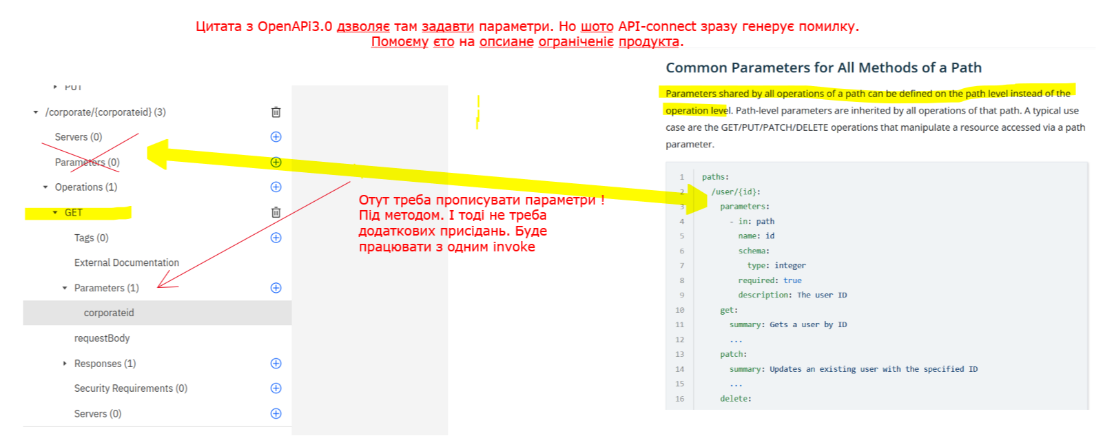Add a server under GET Servers (0)
The width and height of the screenshot is (1114, 447).
(x=276, y=414)
